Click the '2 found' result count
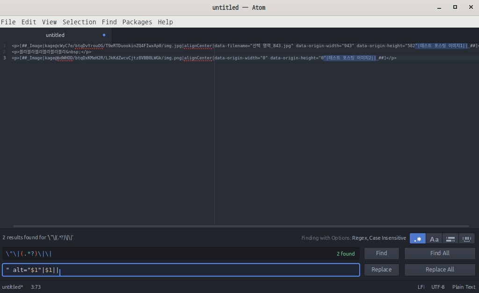 [x=346, y=254]
